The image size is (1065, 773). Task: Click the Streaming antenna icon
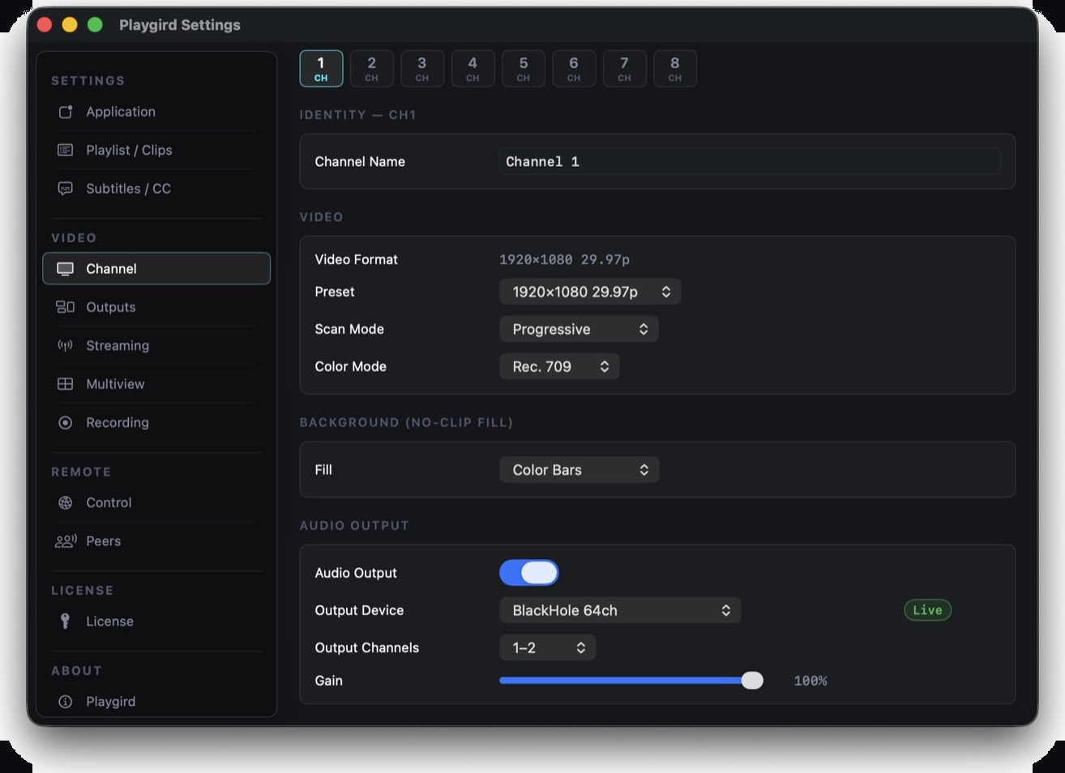click(66, 346)
